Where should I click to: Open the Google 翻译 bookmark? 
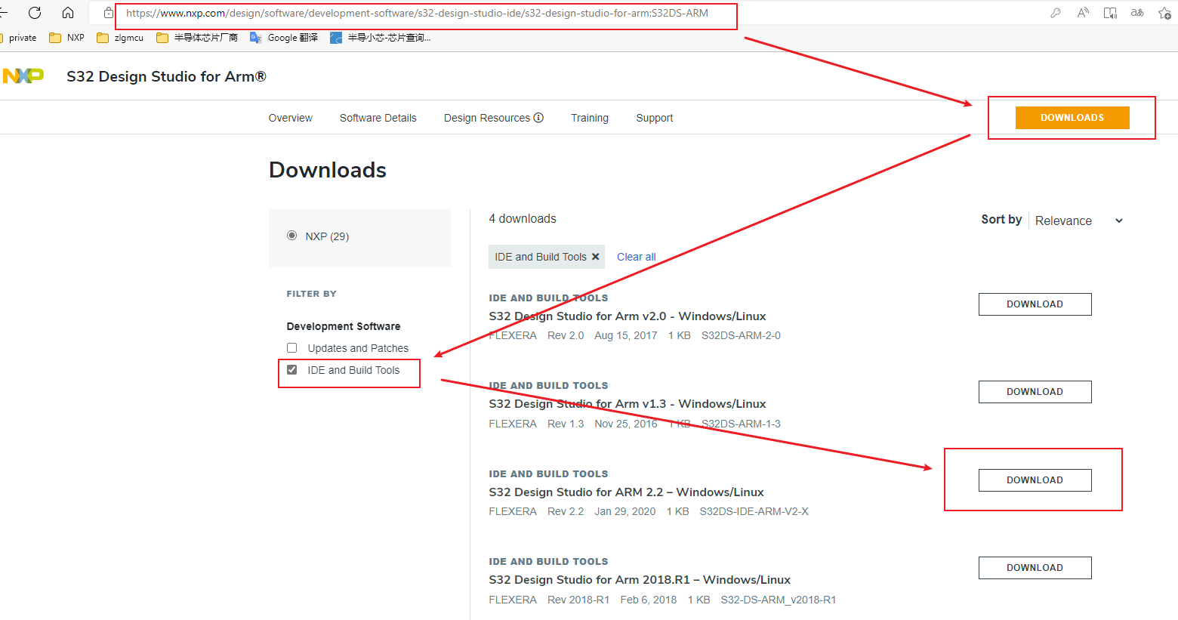point(284,38)
